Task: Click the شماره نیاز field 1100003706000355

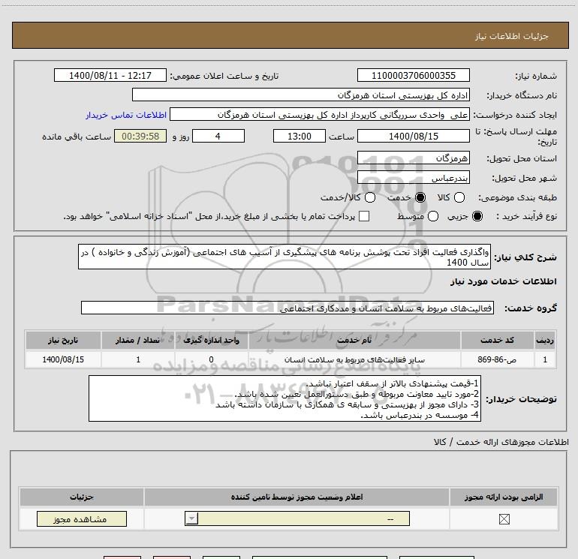Action: point(413,75)
